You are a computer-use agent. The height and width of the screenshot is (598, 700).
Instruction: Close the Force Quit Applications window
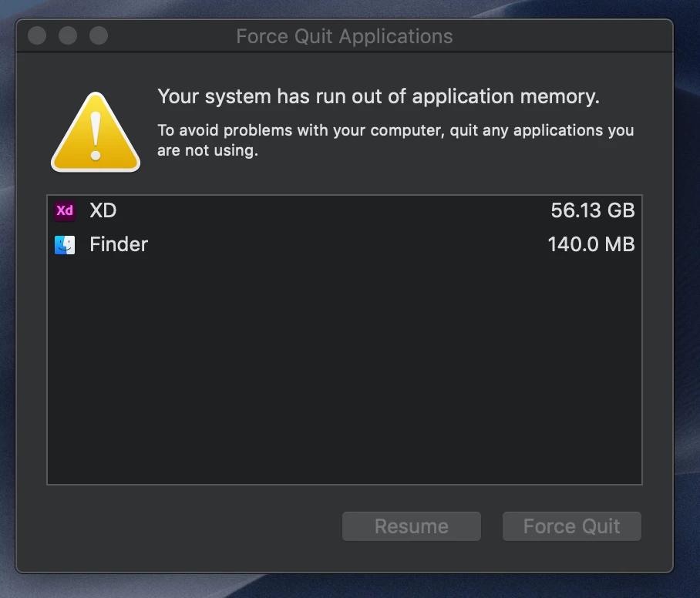pos(37,35)
